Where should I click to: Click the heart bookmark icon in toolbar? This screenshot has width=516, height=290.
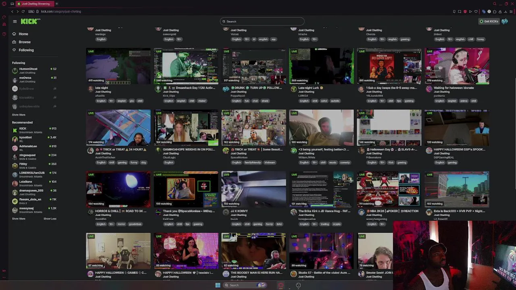pyautogui.click(x=475, y=11)
